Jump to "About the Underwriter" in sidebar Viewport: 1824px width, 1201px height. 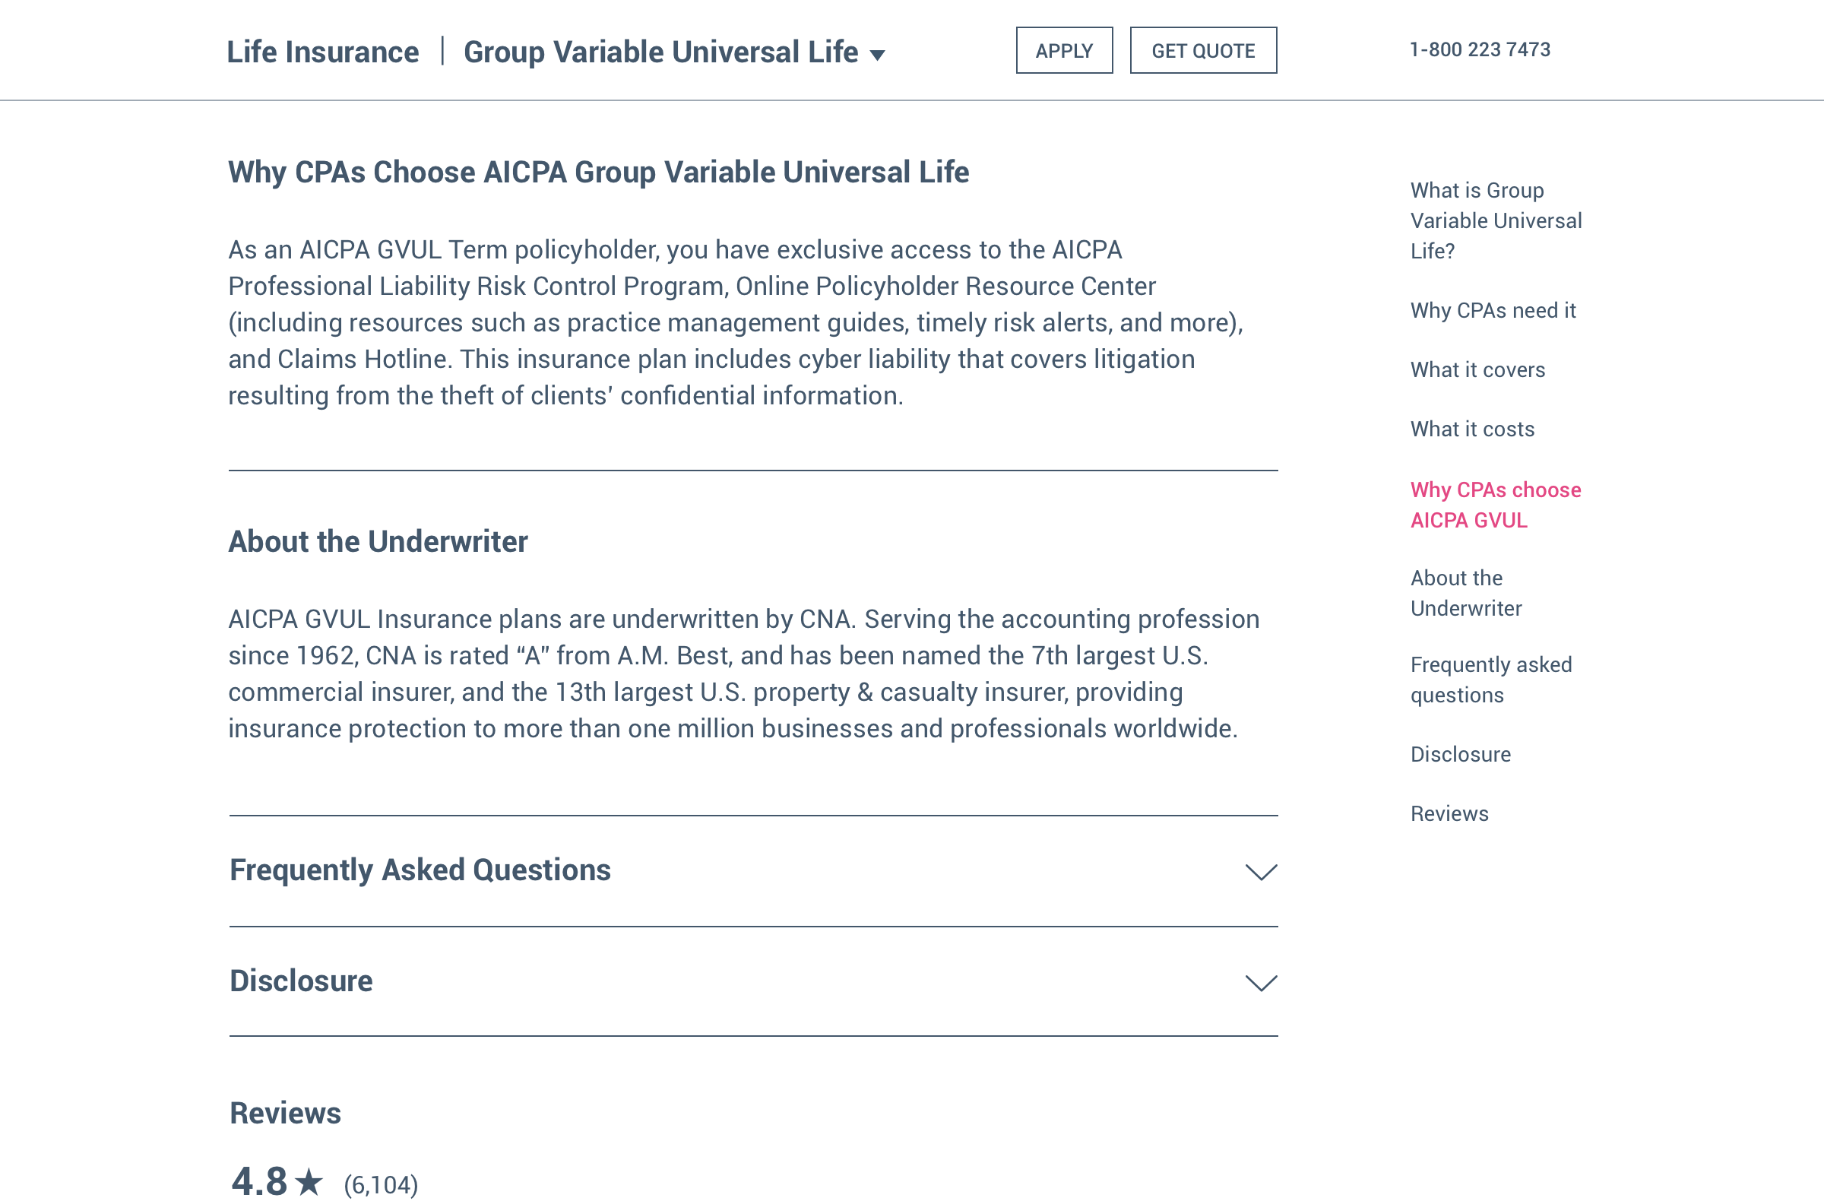(x=1465, y=592)
